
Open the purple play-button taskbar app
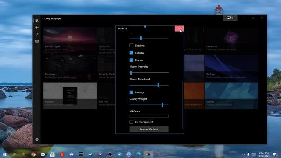coord(100,154)
